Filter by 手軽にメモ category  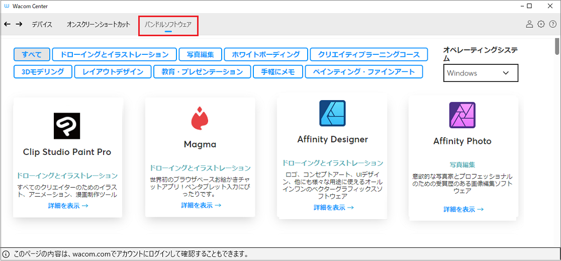[278, 71]
